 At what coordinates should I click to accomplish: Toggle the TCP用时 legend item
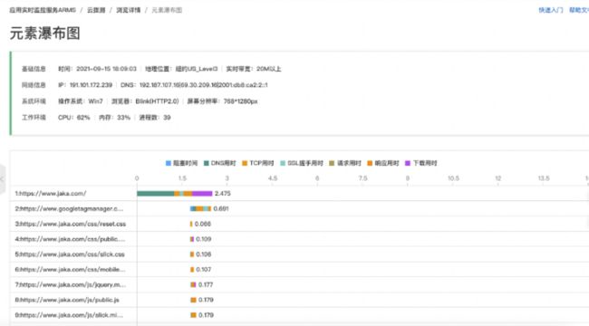point(258,163)
